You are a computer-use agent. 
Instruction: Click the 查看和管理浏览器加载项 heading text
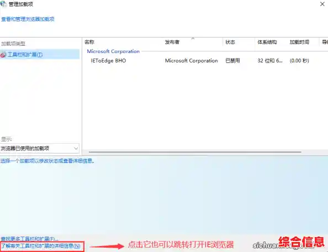28,19
